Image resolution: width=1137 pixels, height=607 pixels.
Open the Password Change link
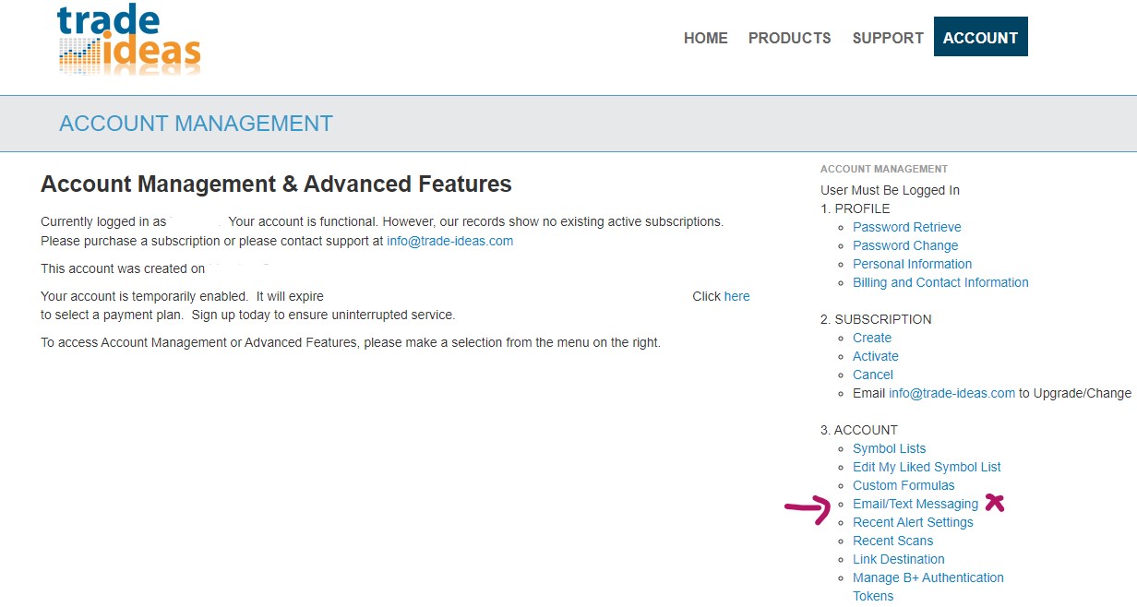pos(905,245)
